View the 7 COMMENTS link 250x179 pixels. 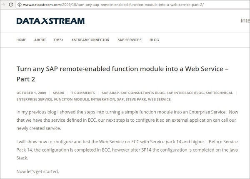(x=83, y=93)
